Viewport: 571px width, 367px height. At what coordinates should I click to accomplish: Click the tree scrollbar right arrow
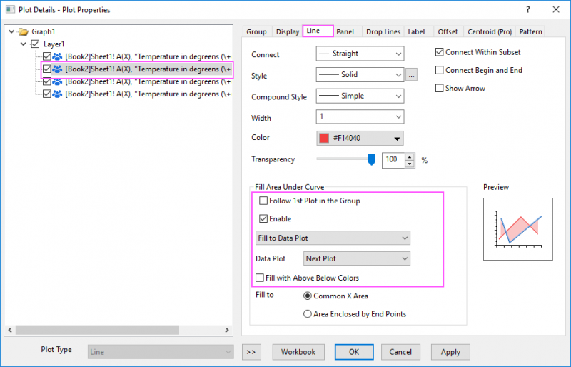(227, 330)
